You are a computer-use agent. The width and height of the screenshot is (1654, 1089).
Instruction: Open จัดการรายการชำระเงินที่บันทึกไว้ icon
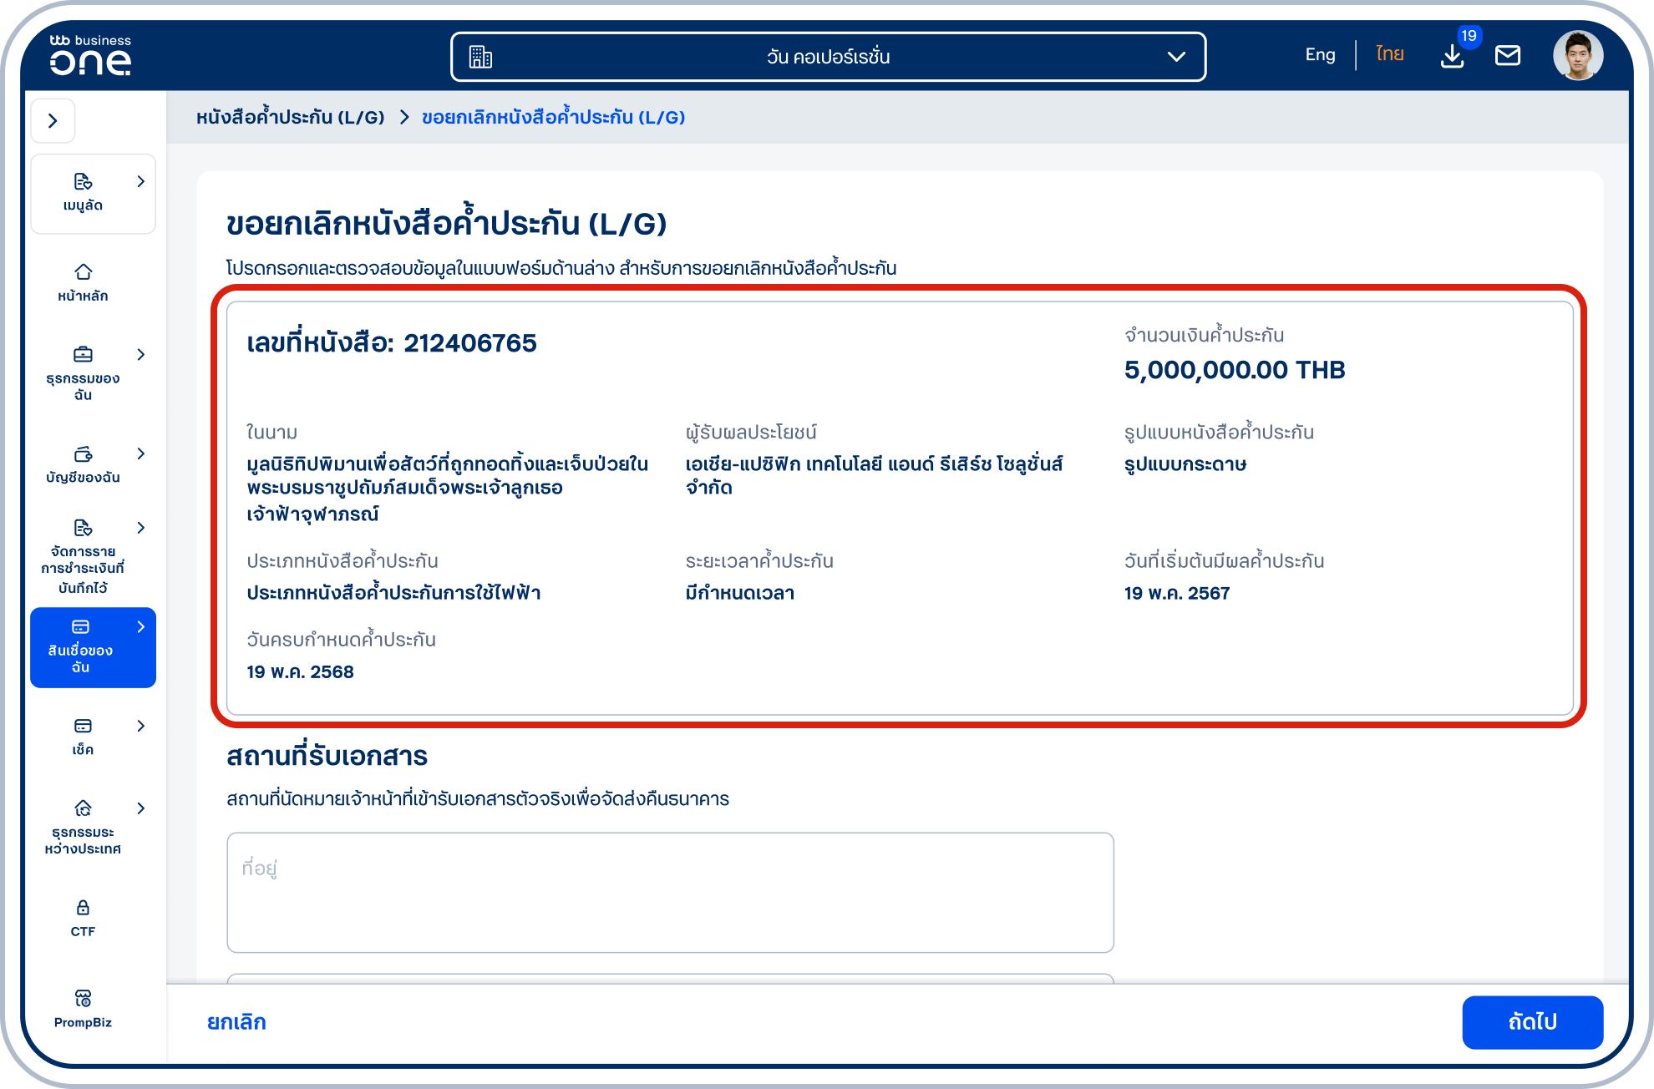click(x=83, y=528)
